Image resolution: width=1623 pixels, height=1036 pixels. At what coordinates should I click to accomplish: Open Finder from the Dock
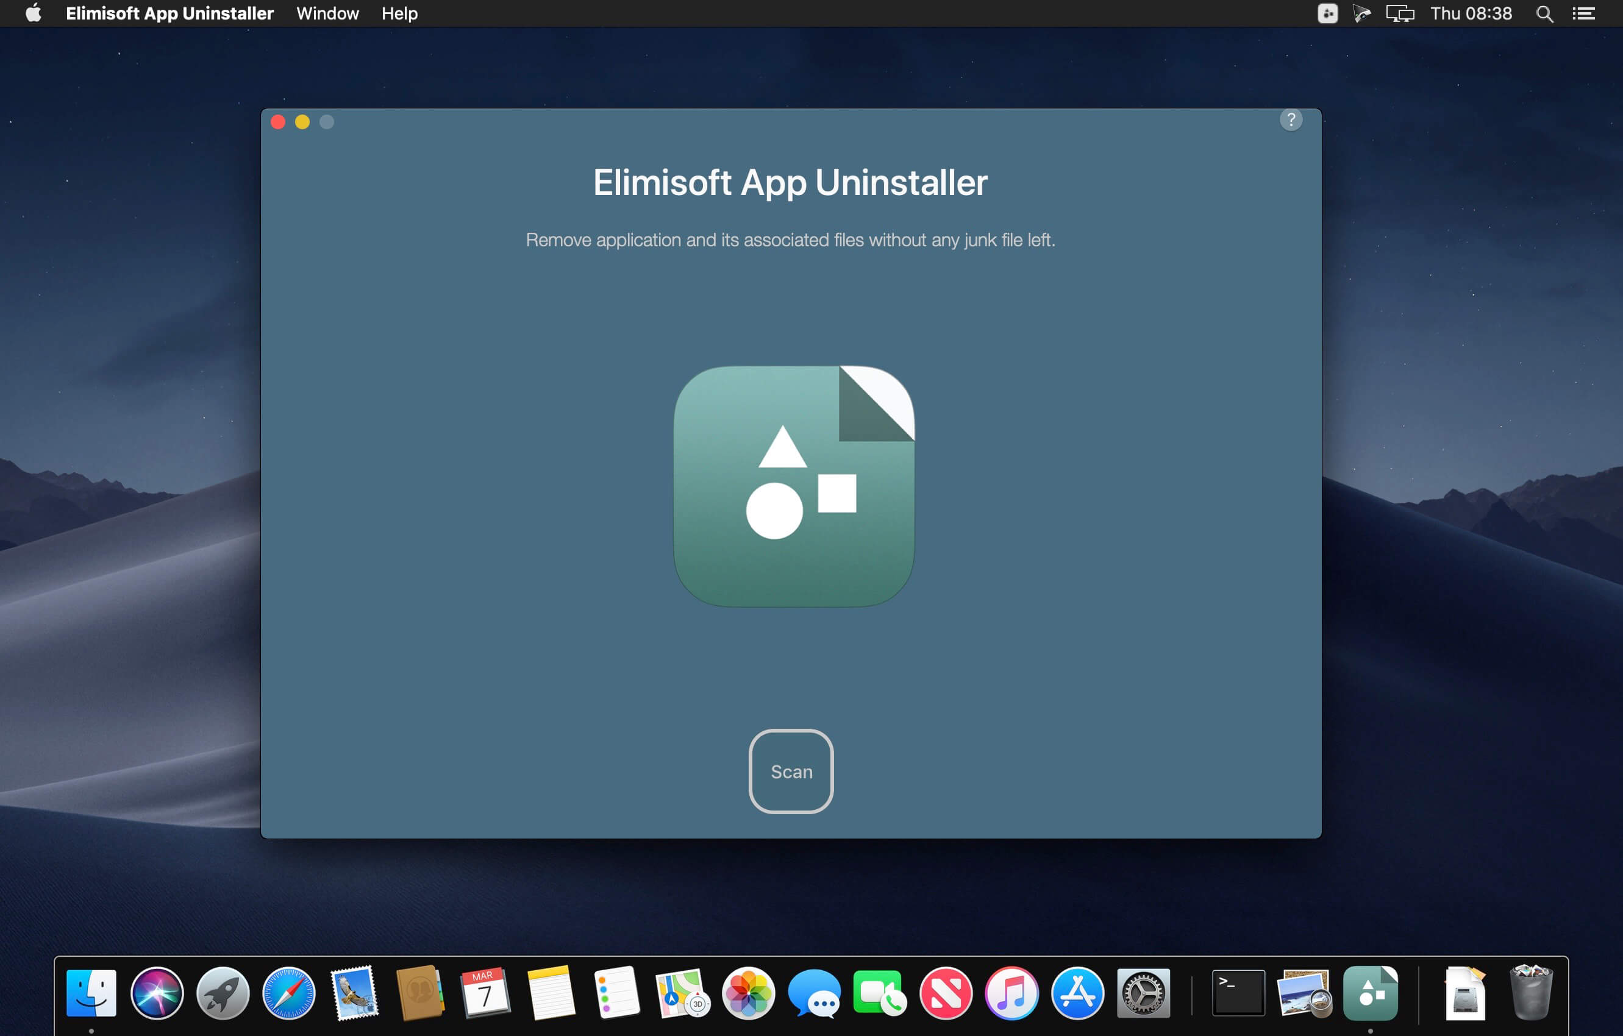click(91, 993)
